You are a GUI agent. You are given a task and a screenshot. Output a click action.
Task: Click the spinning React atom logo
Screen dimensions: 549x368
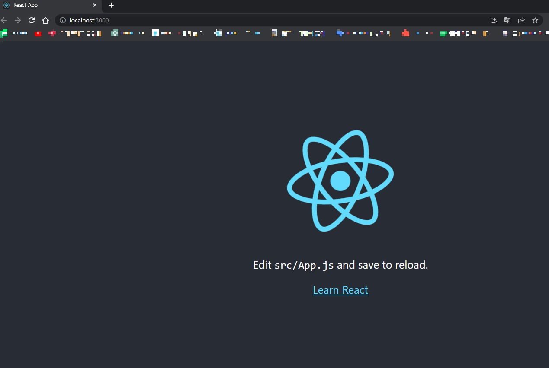(340, 181)
